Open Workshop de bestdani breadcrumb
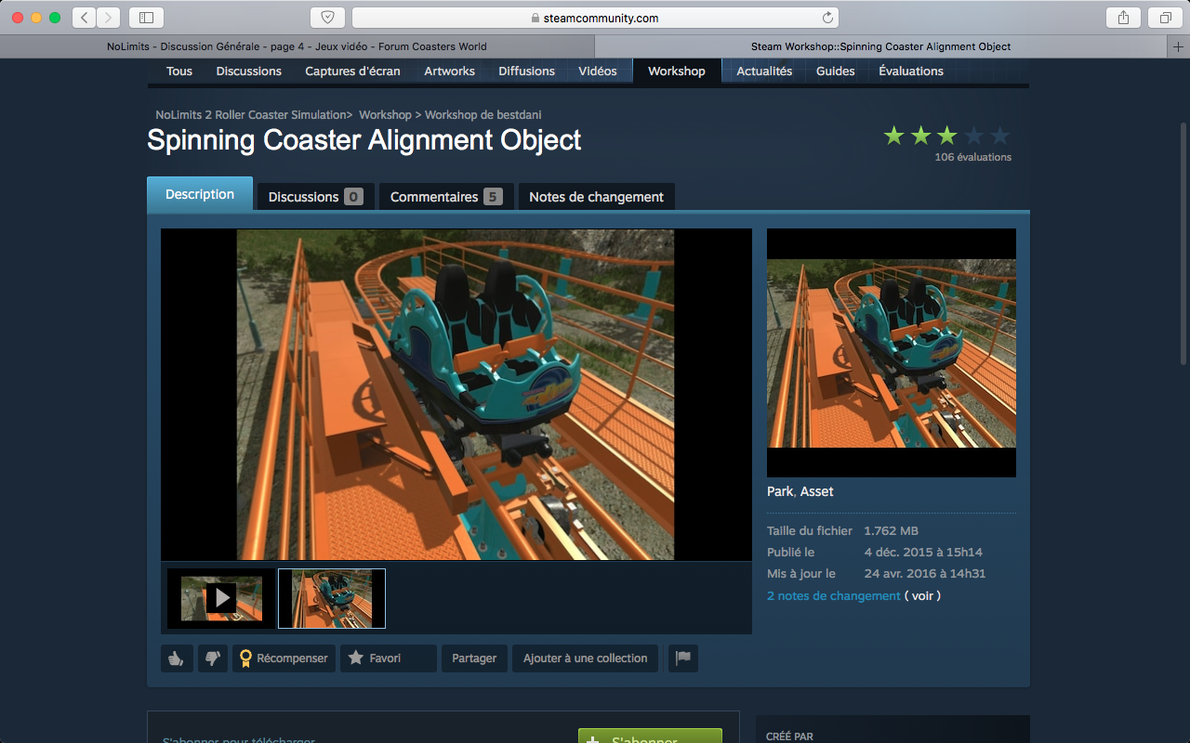The width and height of the screenshot is (1190, 743). (x=483, y=115)
